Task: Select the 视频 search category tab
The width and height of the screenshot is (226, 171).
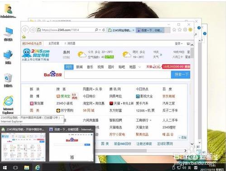Action: 101,67
